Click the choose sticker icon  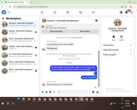(x=50, y=92)
